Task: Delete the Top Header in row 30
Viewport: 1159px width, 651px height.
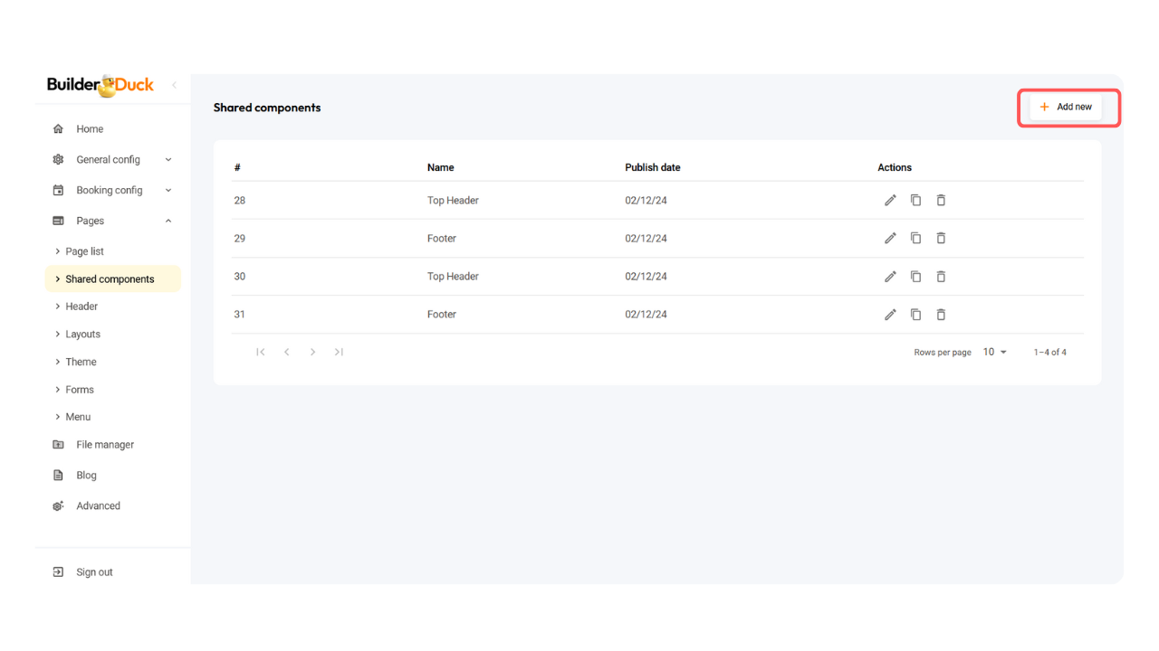Action: (941, 277)
